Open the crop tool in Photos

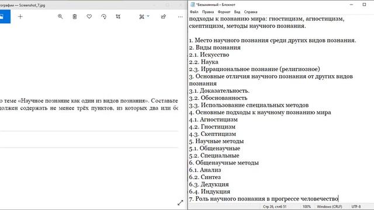(x=118, y=16)
